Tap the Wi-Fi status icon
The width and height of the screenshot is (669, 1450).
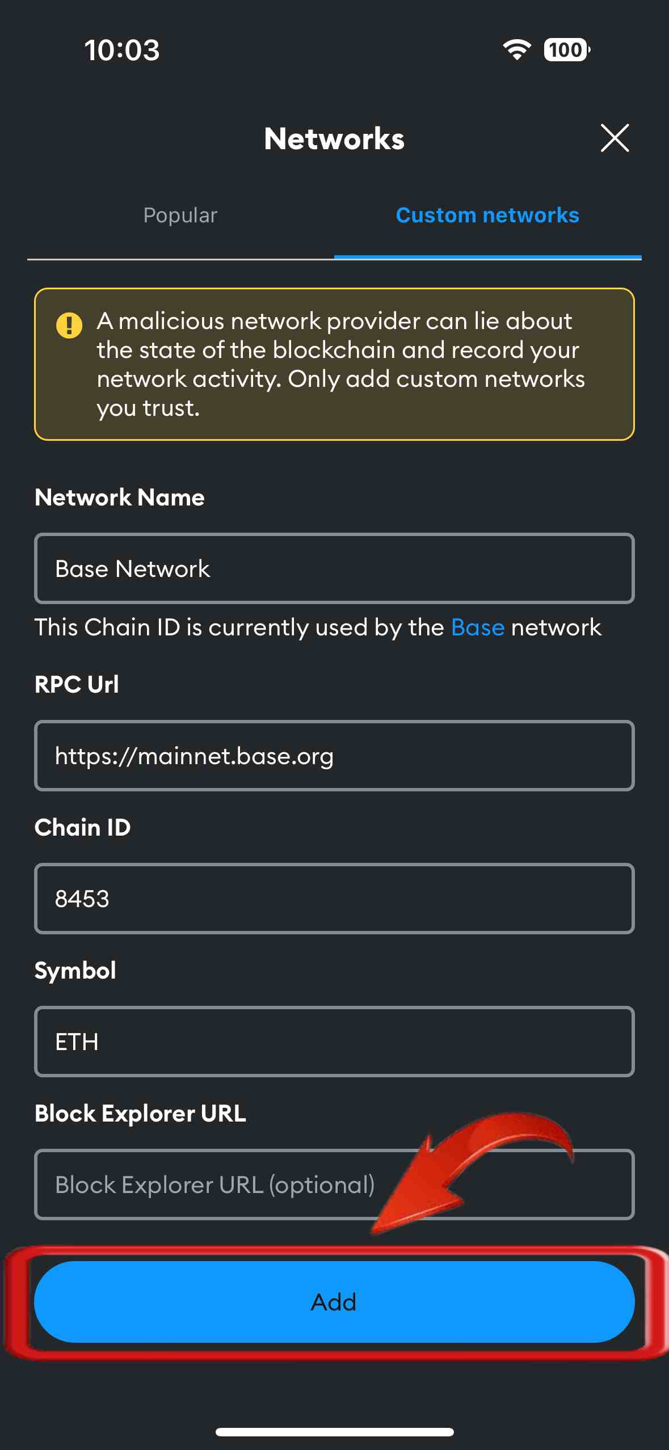point(516,50)
